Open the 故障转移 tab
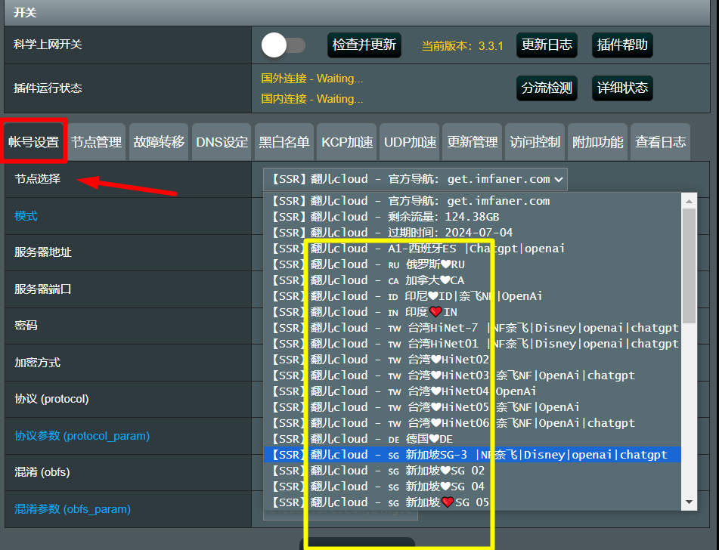Viewport: 719px width, 550px height. pos(159,141)
